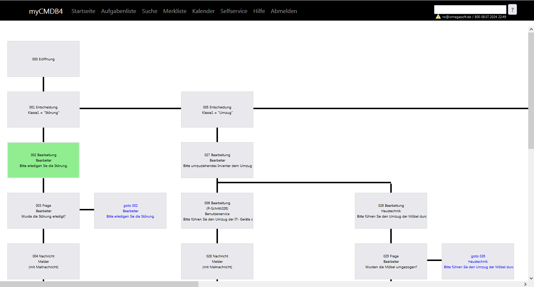534x287 pixels.
Task: Open the Hilfe menu item
Action: (259, 11)
